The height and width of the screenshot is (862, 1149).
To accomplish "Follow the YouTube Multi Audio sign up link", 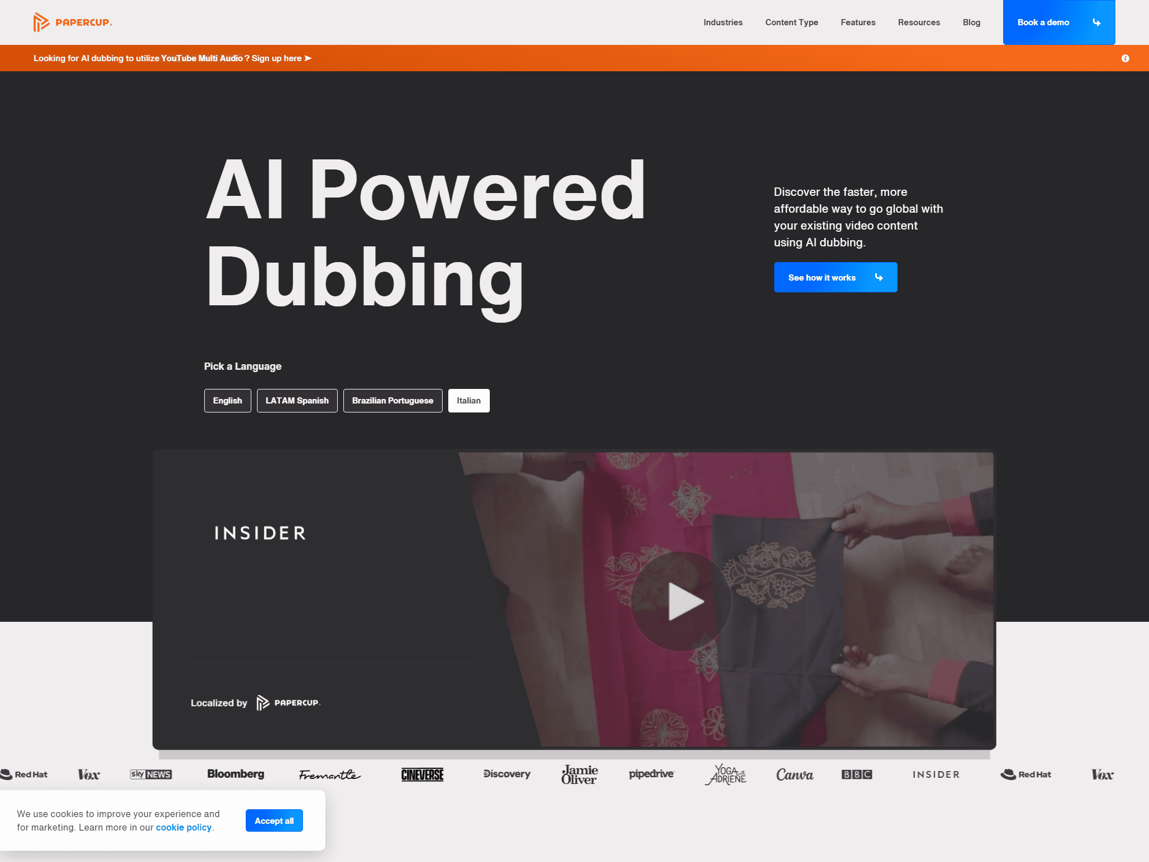I will click(x=172, y=58).
